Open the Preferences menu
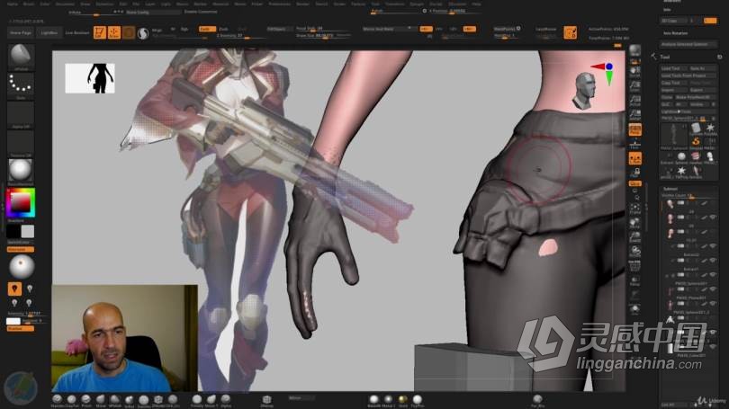729x409 pixels. click(x=279, y=4)
